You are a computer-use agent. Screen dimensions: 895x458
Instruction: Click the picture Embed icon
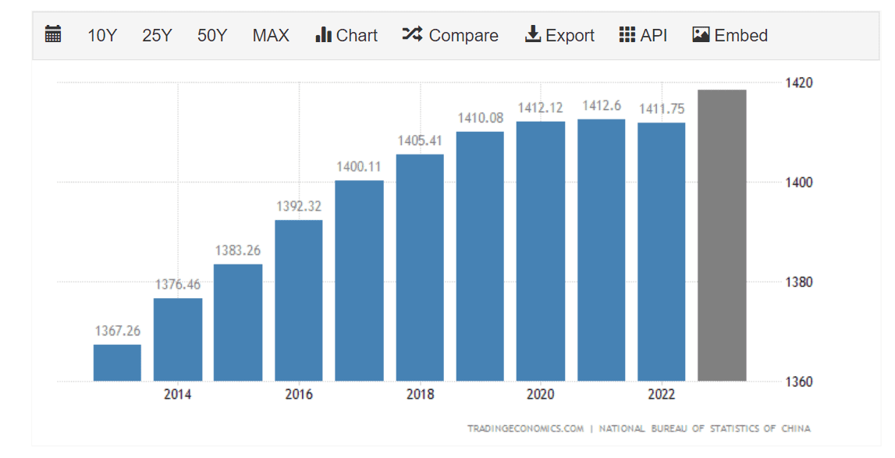click(x=701, y=34)
